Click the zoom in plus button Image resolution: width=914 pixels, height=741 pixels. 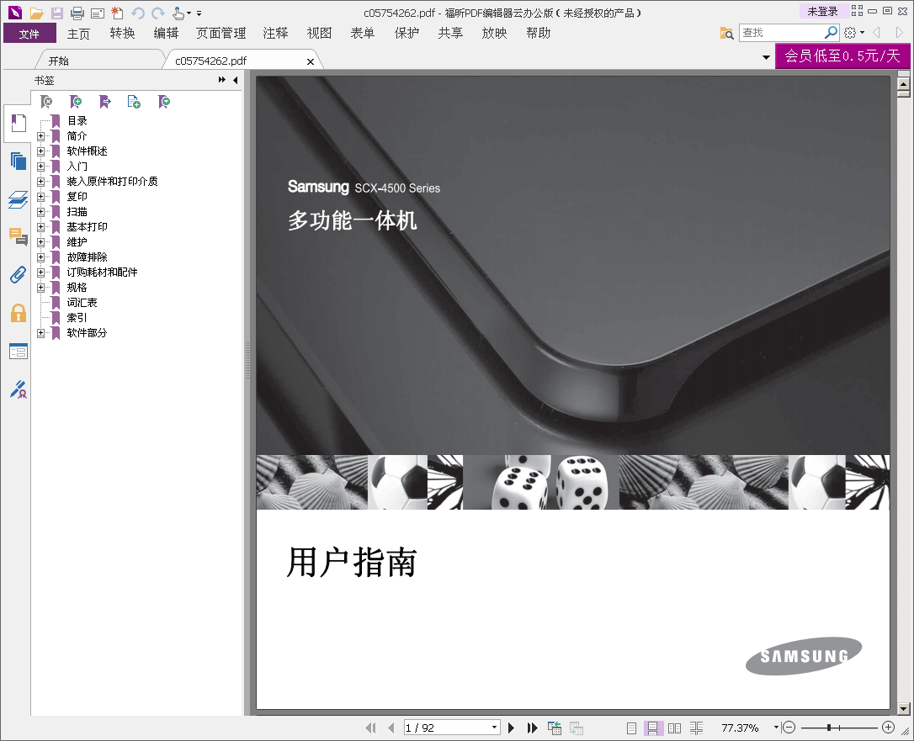[x=889, y=727]
